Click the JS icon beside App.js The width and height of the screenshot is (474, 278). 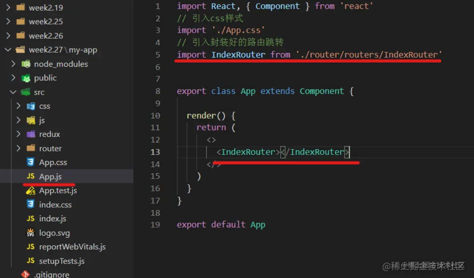pyautogui.click(x=30, y=176)
